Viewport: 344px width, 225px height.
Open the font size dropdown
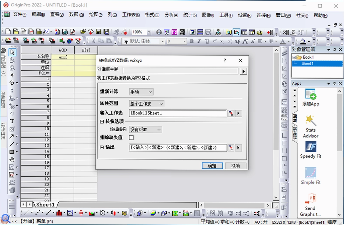click(x=184, y=41)
